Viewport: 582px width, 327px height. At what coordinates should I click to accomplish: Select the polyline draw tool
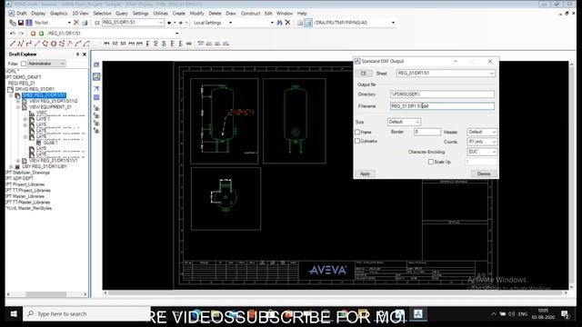[x=20, y=44]
